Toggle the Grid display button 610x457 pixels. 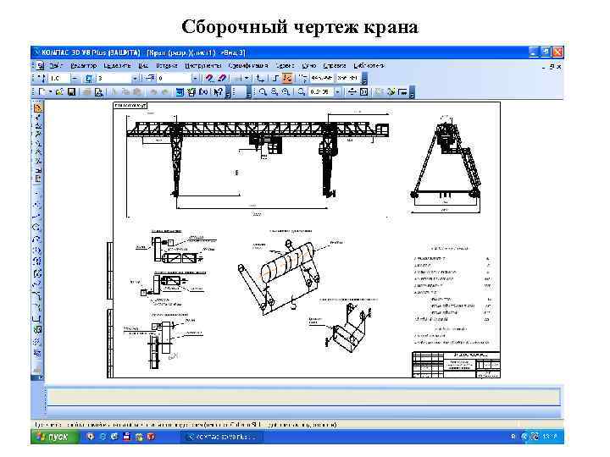(238, 78)
